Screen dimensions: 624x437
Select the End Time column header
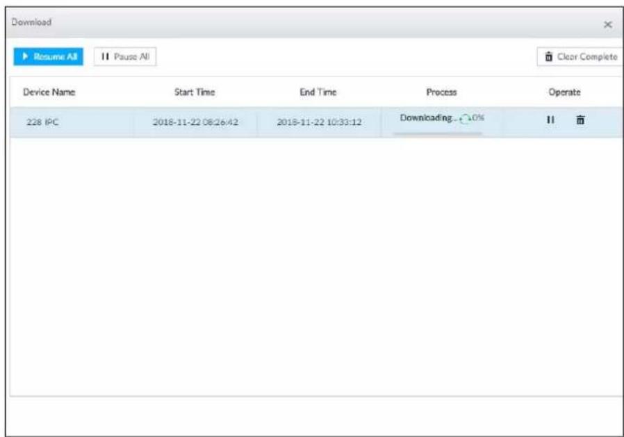[318, 92]
